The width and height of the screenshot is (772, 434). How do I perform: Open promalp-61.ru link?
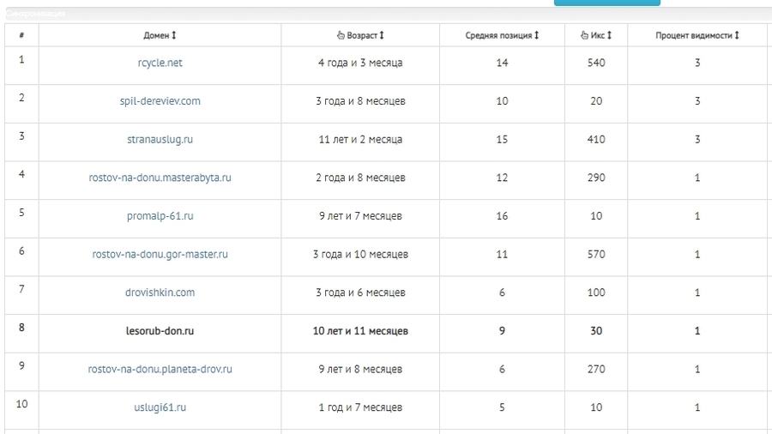point(160,216)
